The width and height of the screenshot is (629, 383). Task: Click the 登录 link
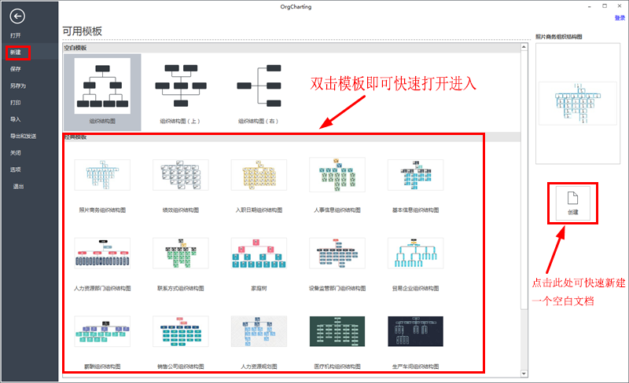[x=620, y=17]
